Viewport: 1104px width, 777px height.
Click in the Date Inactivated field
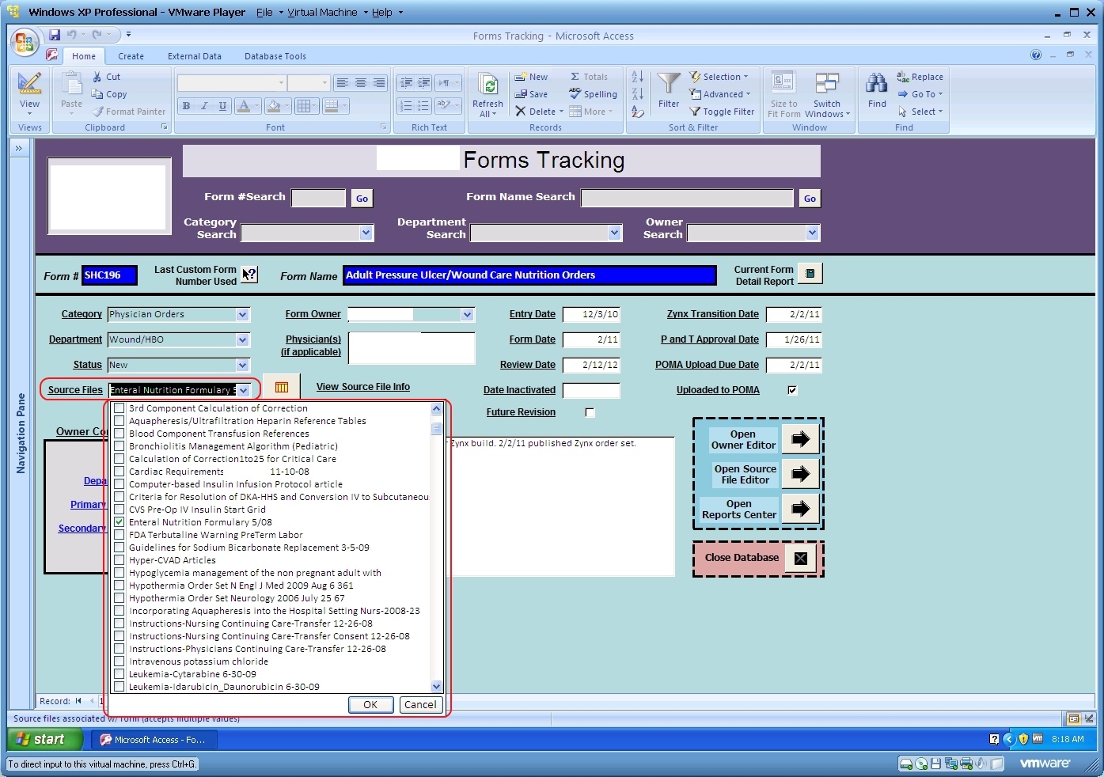pyautogui.click(x=591, y=390)
